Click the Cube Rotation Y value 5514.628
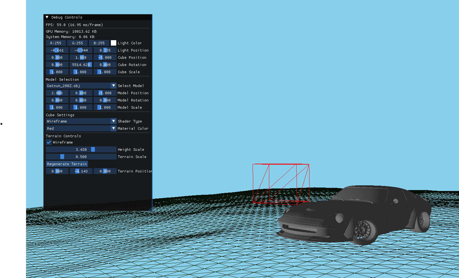The height and width of the screenshot is (278, 459). pos(81,64)
